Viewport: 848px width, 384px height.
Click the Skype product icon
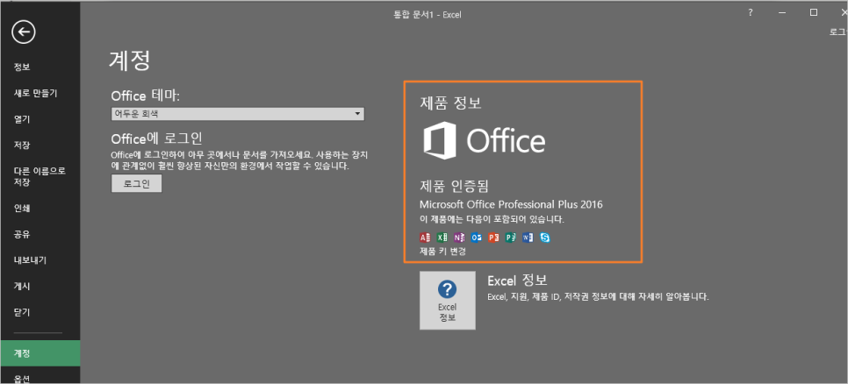click(x=545, y=238)
